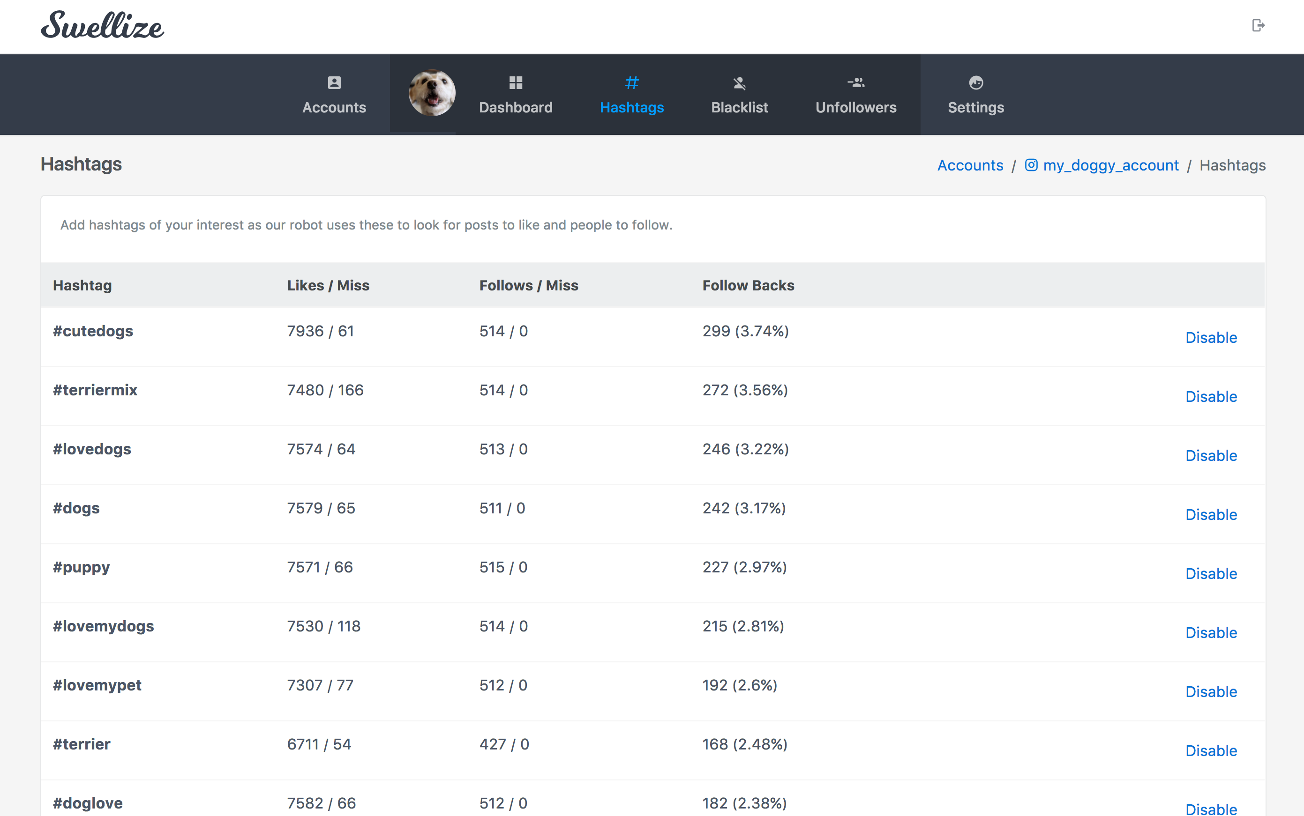Click the logout icon in the header
This screenshot has height=816, width=1304.
pos(1258,25)
